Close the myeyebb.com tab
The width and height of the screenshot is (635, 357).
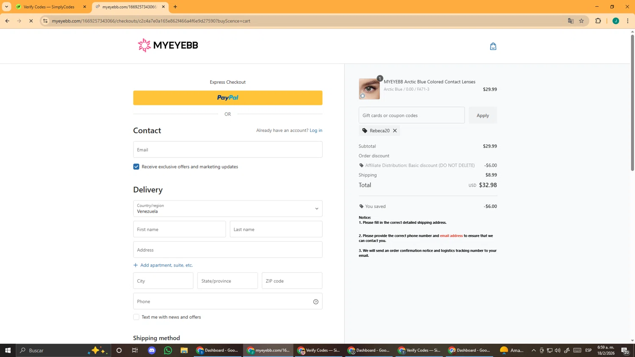tap(163, 7)
